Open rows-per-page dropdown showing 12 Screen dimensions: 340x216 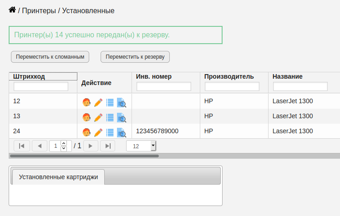tap(141, 146)
